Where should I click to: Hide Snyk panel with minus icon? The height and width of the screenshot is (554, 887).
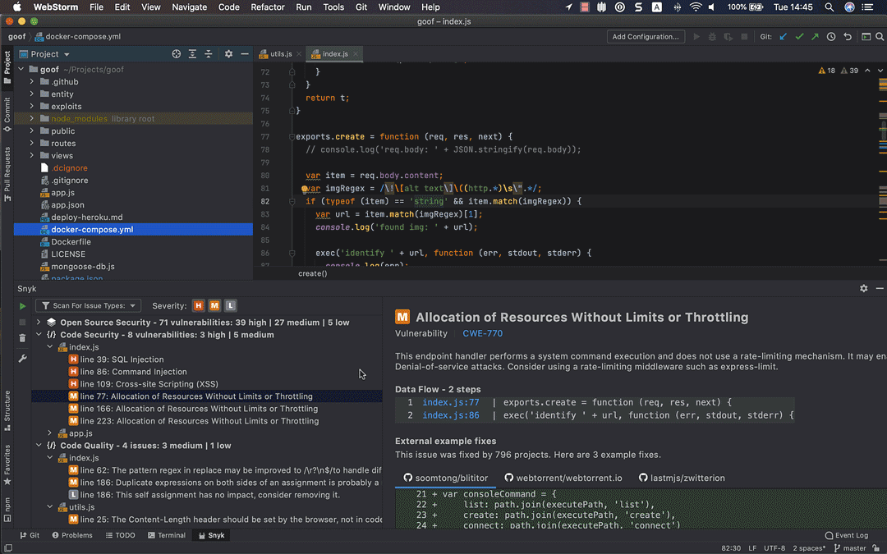(880, 288)
